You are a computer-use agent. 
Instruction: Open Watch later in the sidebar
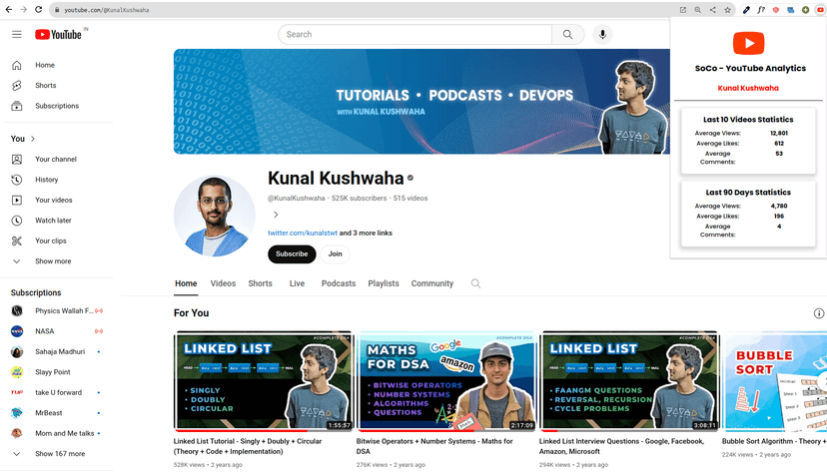pos(53,221)
